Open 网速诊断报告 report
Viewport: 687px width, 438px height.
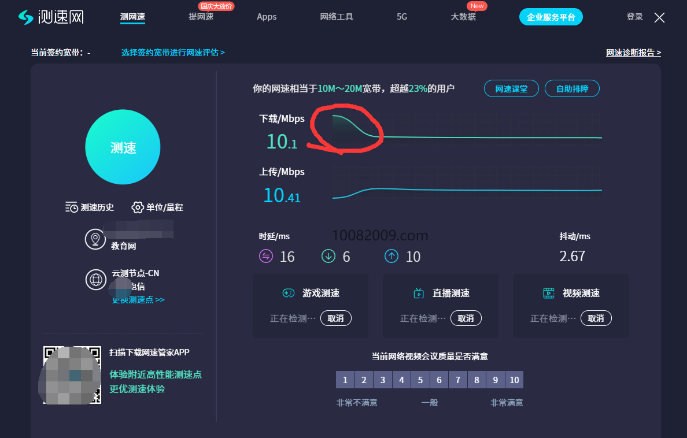tap(633, 52)
